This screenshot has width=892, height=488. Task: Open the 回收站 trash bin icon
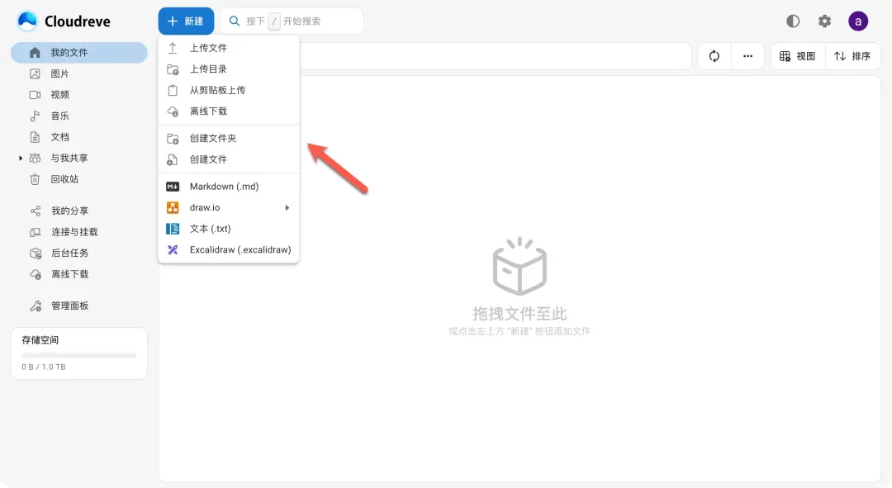(35, 179)
